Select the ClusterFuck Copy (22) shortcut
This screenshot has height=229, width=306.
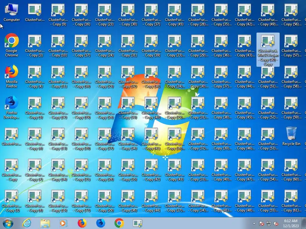pyautogui.click(x=81, y=201)
